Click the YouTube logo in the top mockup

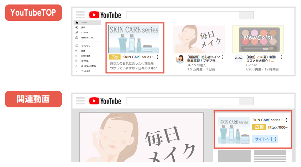[x=105, y=15]
